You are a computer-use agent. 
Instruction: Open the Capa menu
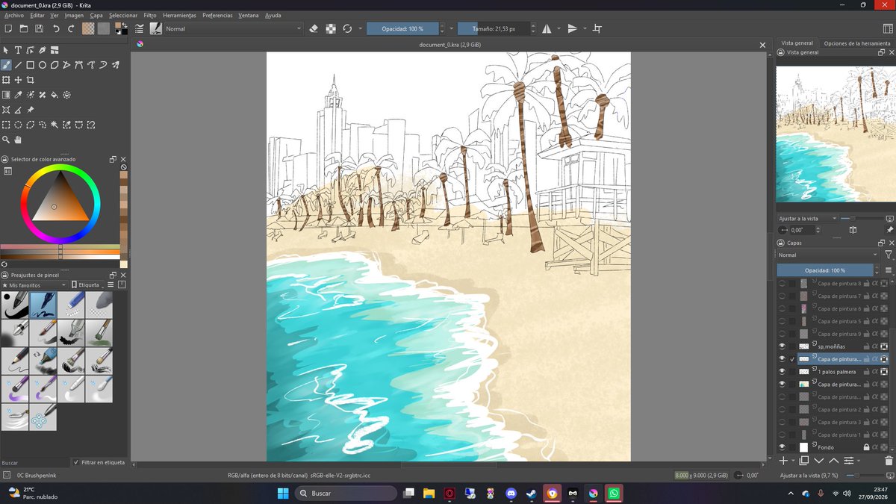pos(96,15)
